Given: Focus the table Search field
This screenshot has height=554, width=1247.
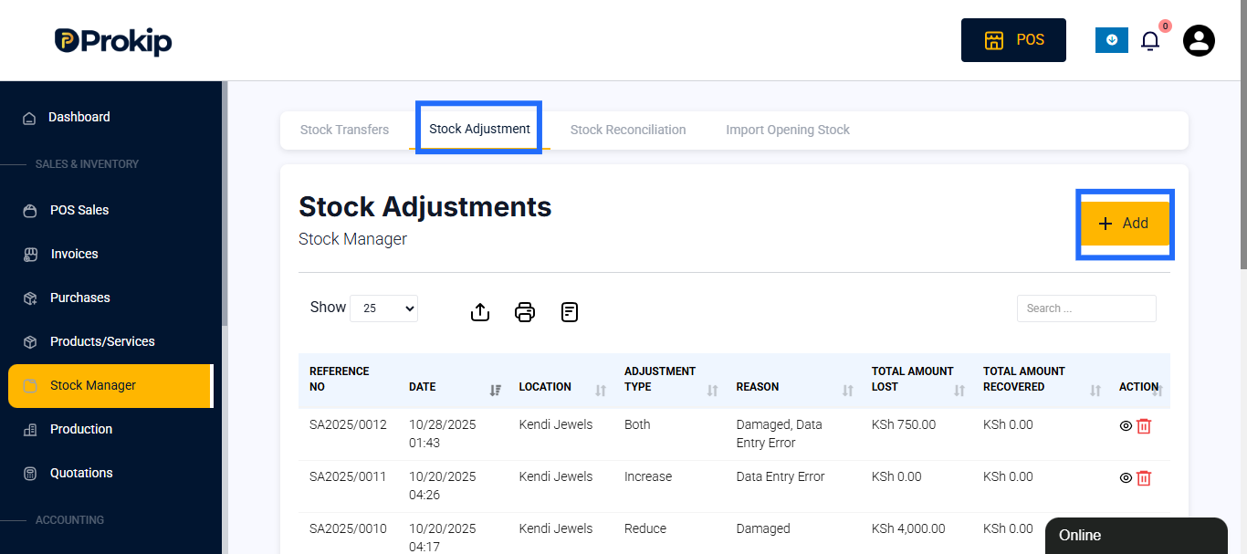Looking at the screenshot, I should pyautogui.click(x=1086, y=308).
